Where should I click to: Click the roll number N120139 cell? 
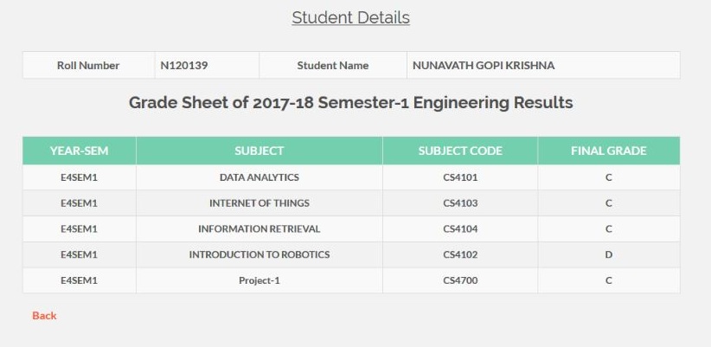tap(207, 65)
